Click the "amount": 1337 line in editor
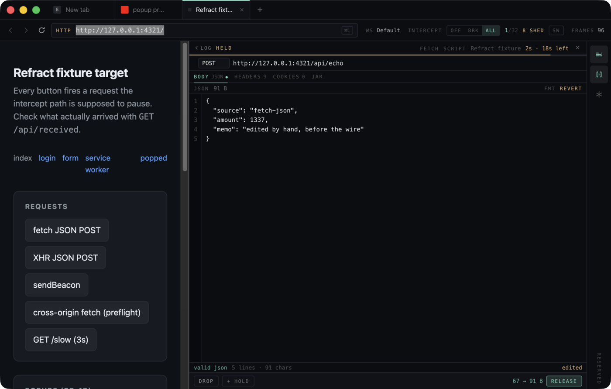 tap(240, 120)
